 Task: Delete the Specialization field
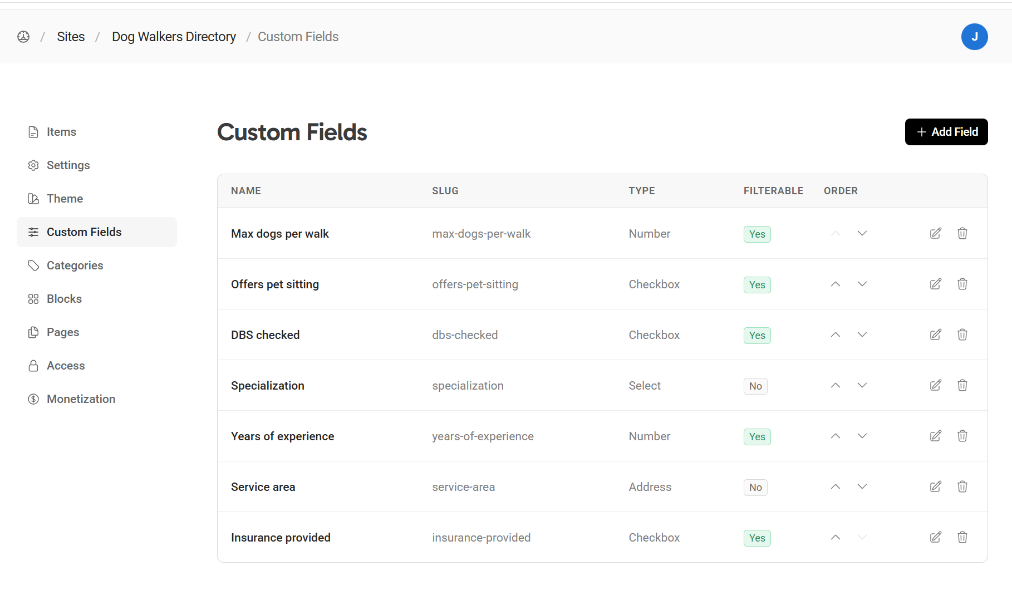[x=962, y=386]
